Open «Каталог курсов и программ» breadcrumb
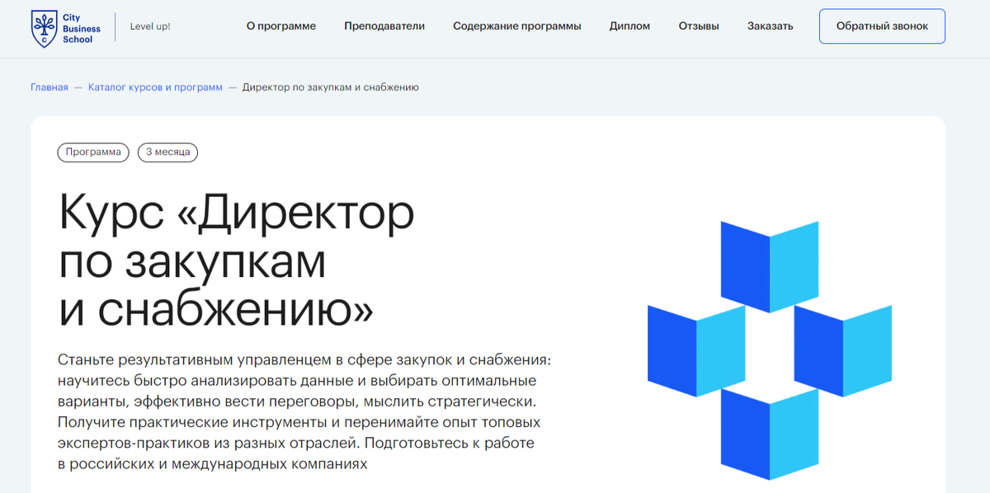The height and width of the screenshot is (493, 990). [x=155, y=87]
